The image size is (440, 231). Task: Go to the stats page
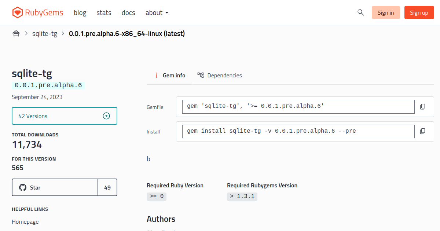(104, 13)
